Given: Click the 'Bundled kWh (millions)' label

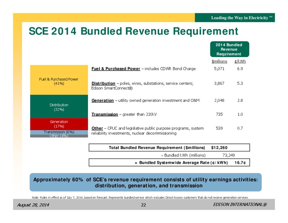Looking at the screenshot, I should [185, 155].
